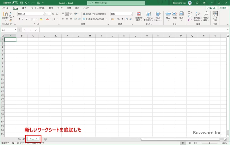This screenshot has height=145, width=230.
Task: Toggle Bold formatting button
Action: click(x=19, y=19)
